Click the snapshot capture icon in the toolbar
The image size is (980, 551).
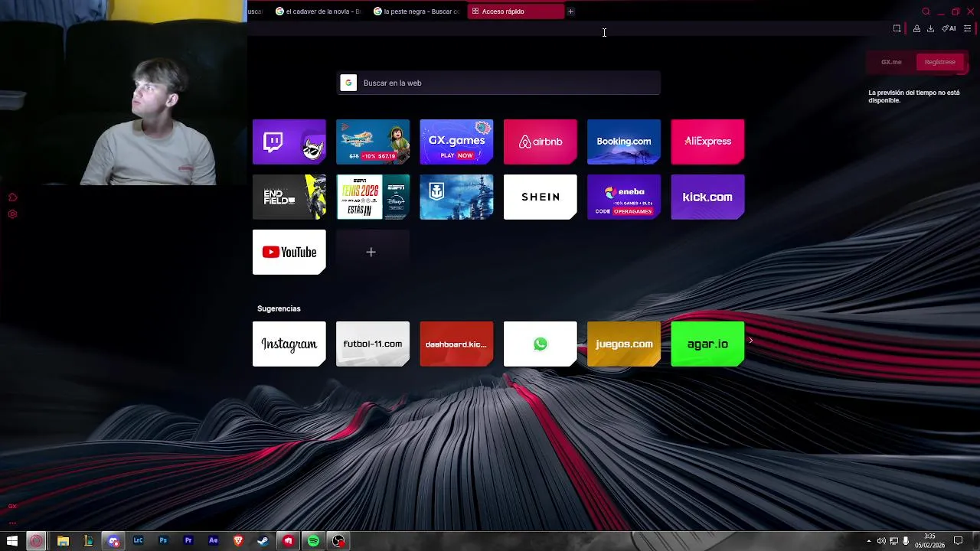click(897, 28)
